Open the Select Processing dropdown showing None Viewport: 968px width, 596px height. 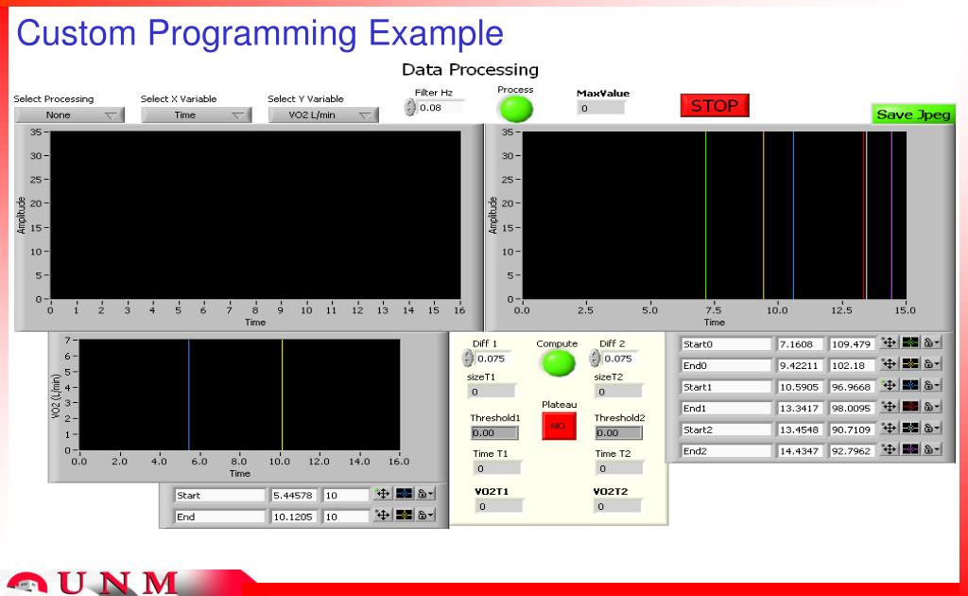click(69, 114)
